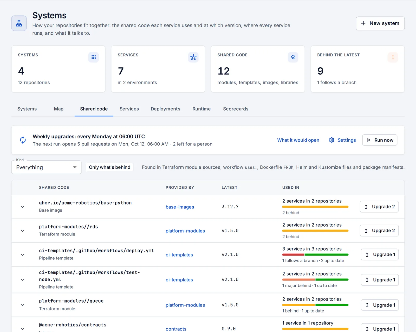Click '1 major behind · 1 up to date'
Screen dimensions: 416x332
coord(309,285)
